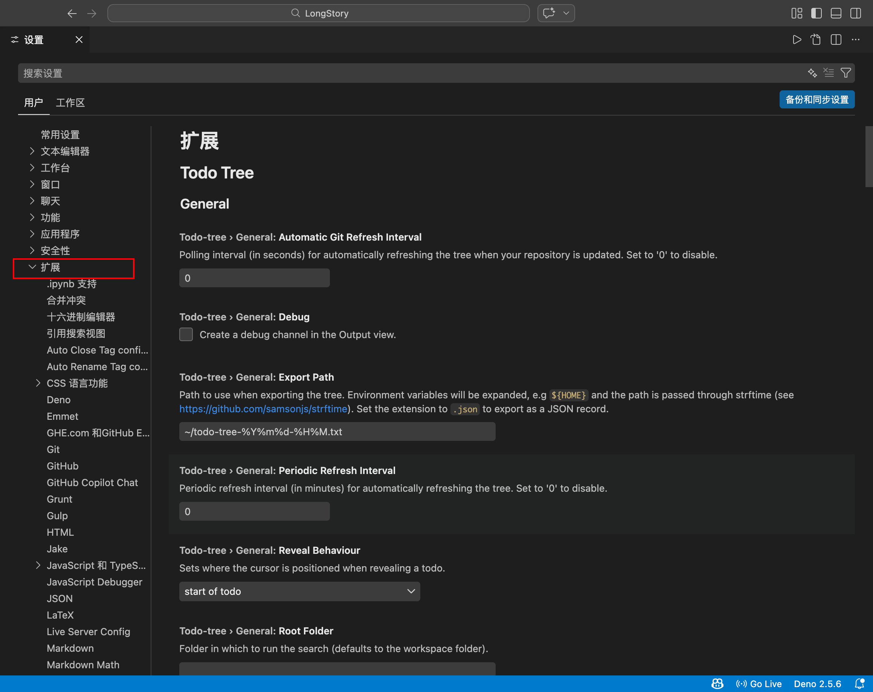Open the Reveal Behaviour dropdown
This screenshot has height=692, width=873.
click(x=300, y=591)
